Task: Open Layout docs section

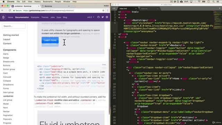Action: tap(7, 39)
